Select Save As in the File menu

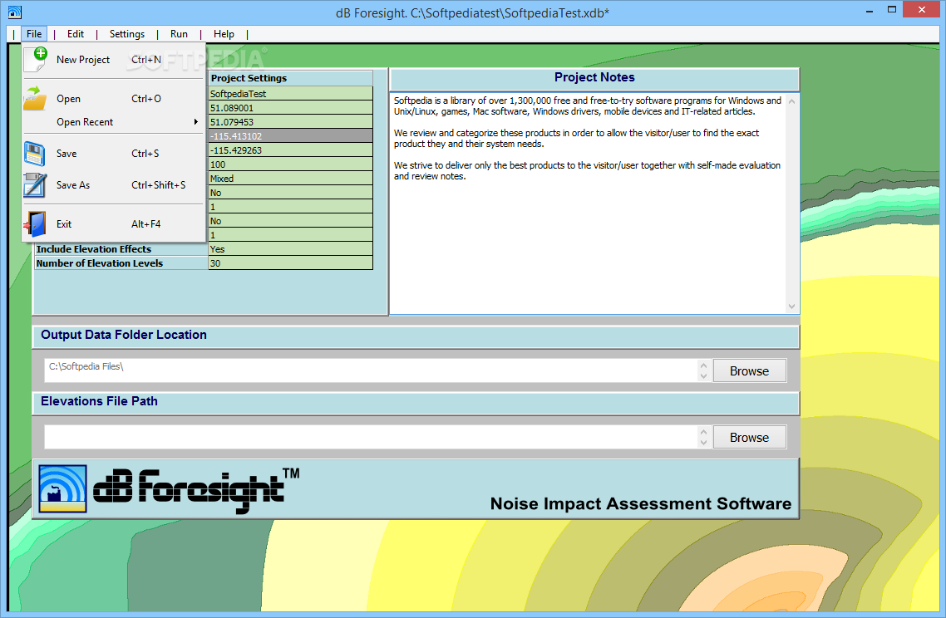[113, 185]
